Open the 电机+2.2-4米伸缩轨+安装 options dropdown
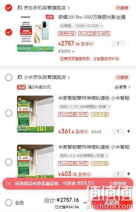136x212 pixels. coord(84,156)
